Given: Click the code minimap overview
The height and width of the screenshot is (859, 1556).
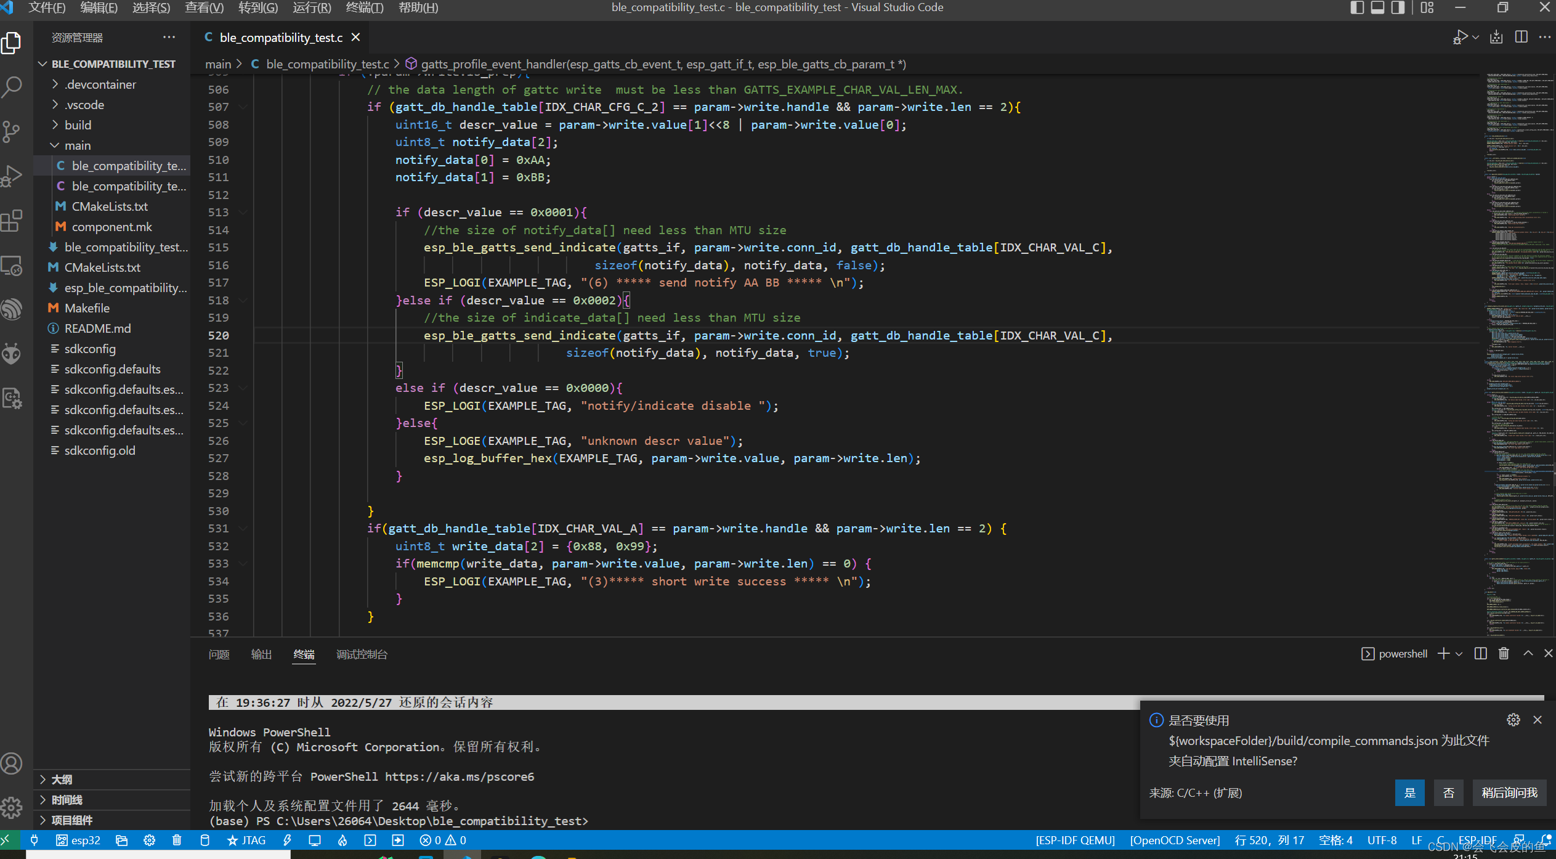Looking at the screenshot, I should [1517, 354].
